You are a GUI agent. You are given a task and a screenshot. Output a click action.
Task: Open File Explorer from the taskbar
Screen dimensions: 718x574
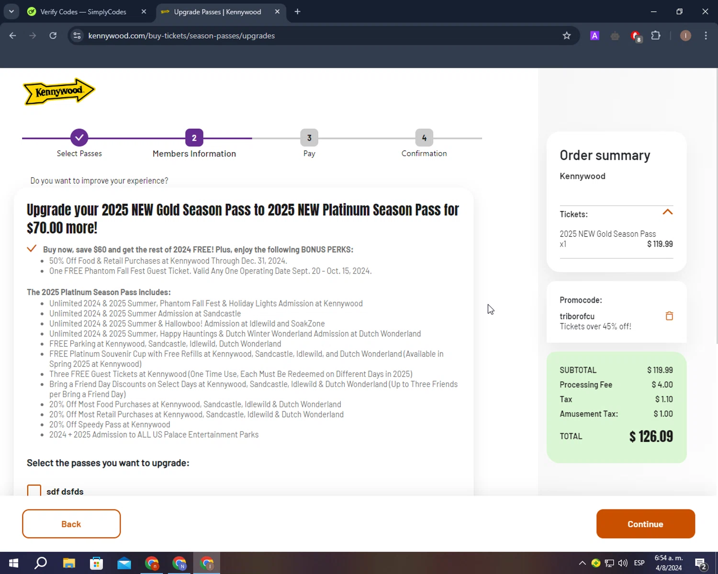[69, 563]
